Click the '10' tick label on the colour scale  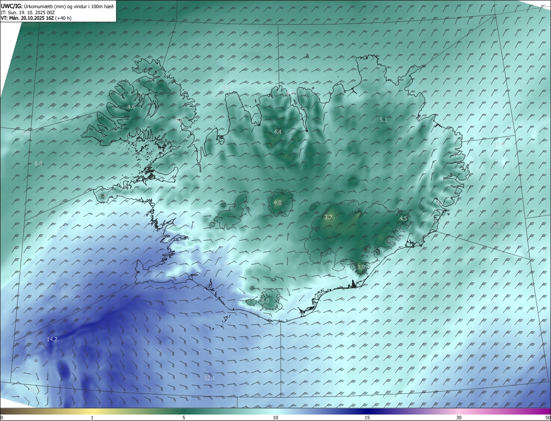(275, 418)
